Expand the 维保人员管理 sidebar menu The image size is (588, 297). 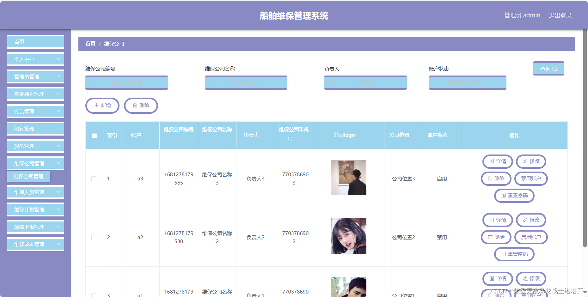tap(36, 192)
